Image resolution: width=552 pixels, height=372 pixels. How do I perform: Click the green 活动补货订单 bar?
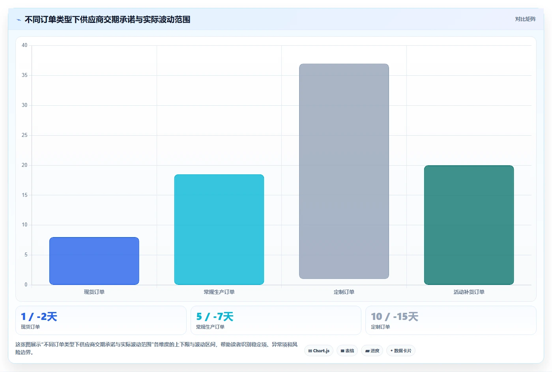pos(469,225)
